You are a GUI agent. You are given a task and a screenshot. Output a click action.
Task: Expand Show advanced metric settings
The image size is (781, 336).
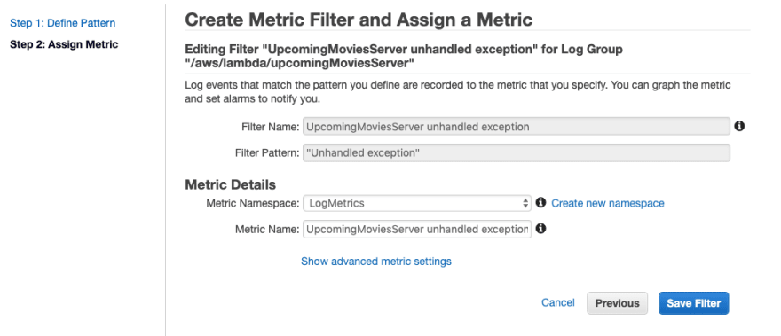coord(376,262)
